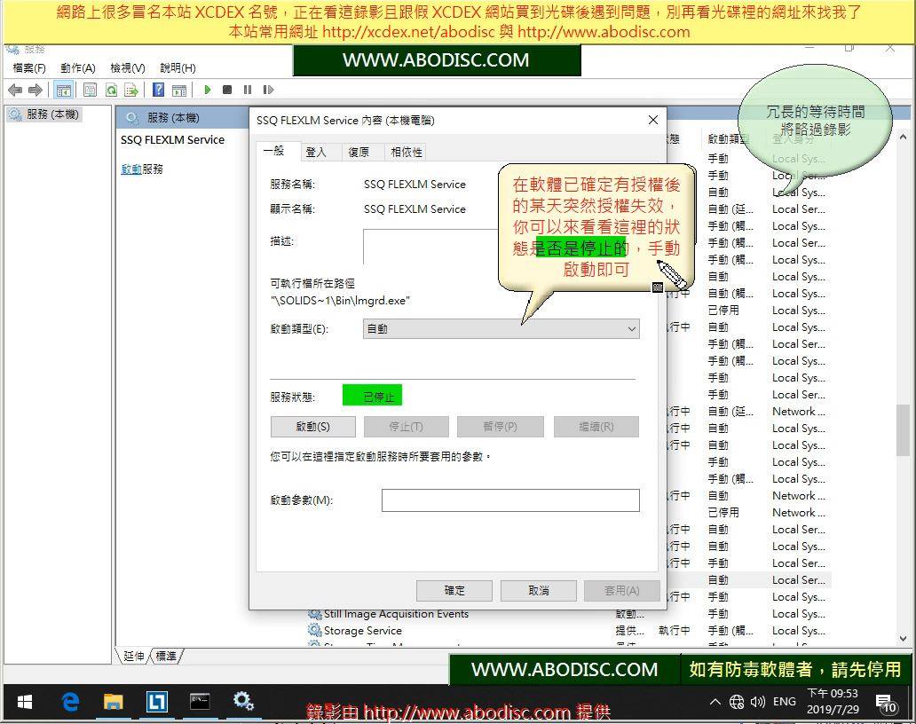Click the Forward arrow in Services toolbar
This screenshot has width=916, height=724.
point(36,90)
